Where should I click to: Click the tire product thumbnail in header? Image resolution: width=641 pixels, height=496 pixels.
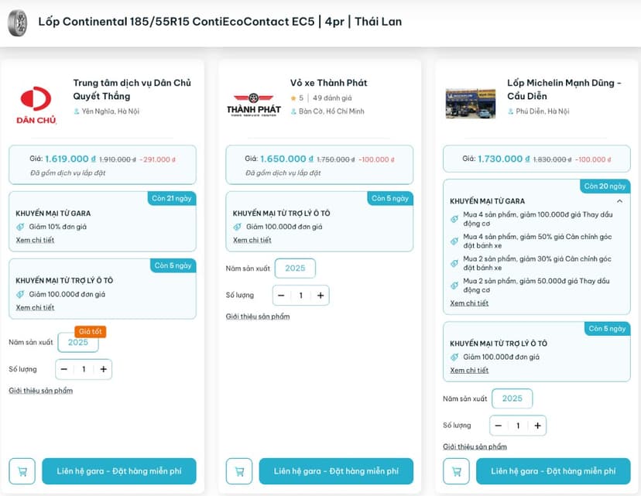coord(18,23)
